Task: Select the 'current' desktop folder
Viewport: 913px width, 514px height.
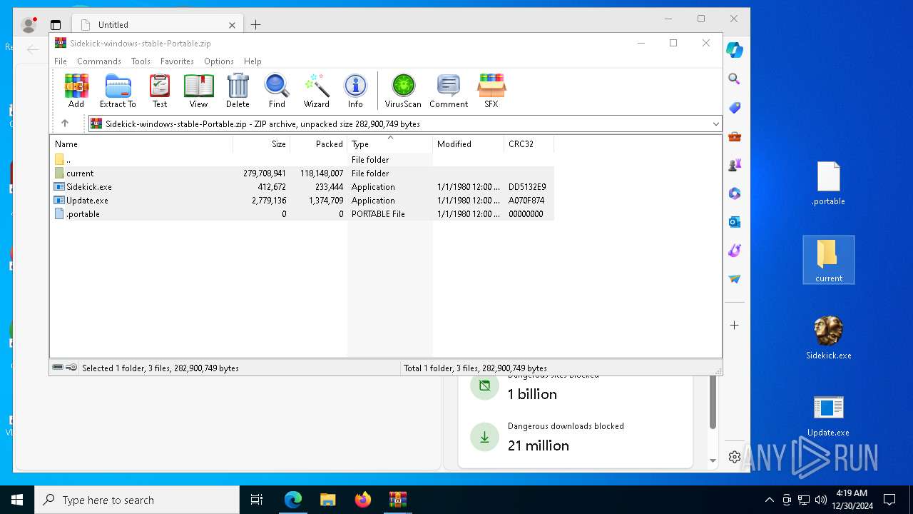Action: (828, 260)
